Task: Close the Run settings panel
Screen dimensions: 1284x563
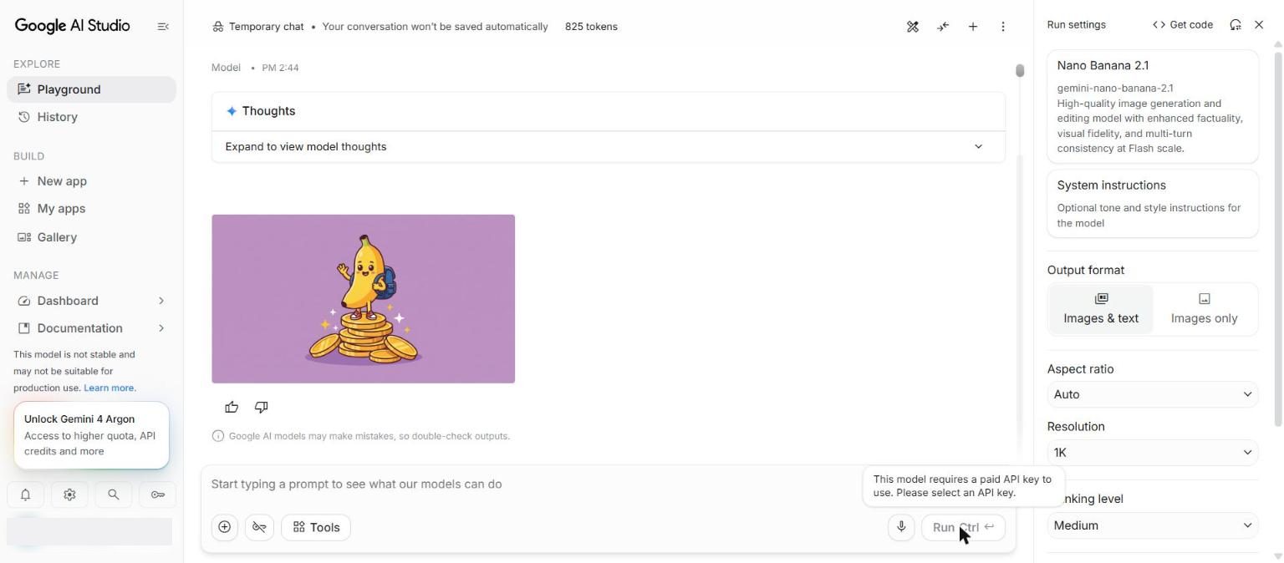Action: pos(1259,25)
